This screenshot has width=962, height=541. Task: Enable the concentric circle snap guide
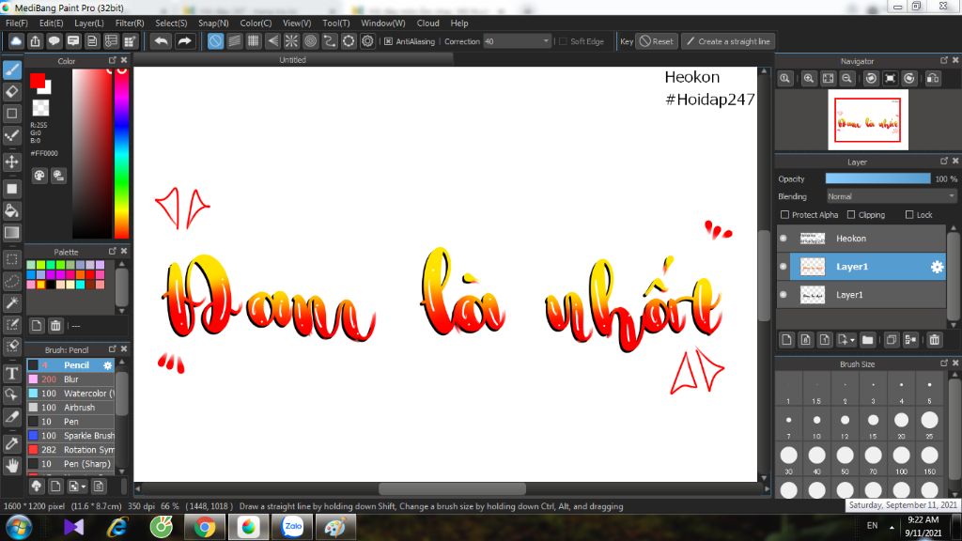310,41
